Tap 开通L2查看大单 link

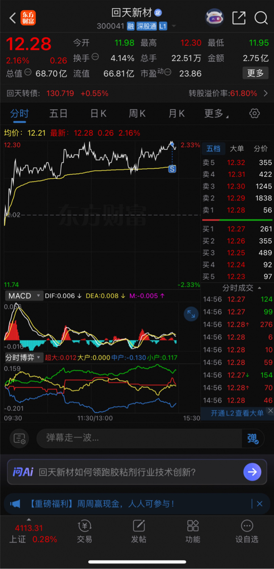point(237,413)
